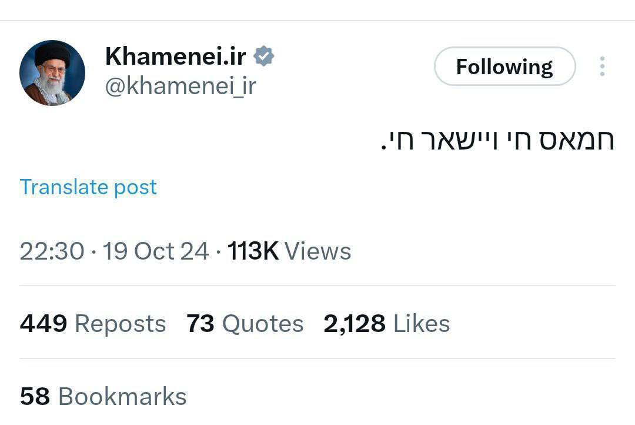Open the Khamenei.ir profile picture

click(x=52, y=73)
